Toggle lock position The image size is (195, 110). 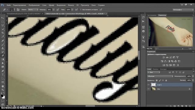point(163,80)
